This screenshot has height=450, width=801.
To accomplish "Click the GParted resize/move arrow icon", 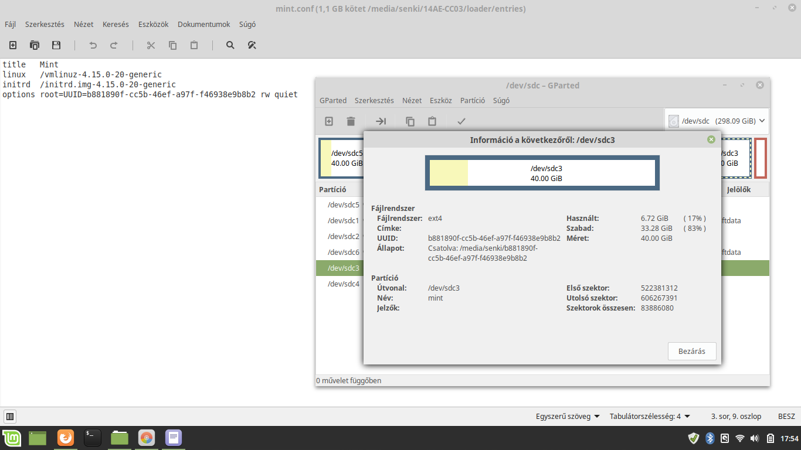I will click(x=381, y=121).
